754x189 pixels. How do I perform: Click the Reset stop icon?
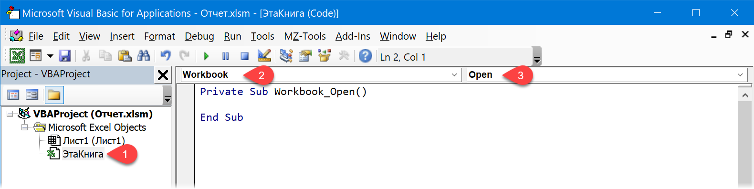(x=245, y=56)
